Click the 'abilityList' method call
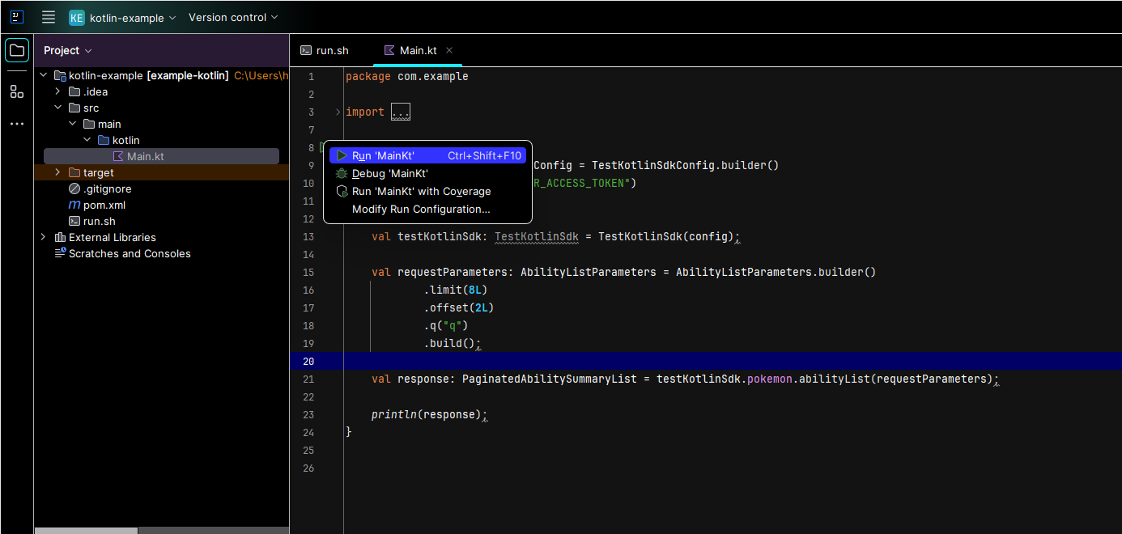The height and width of the screenshot is (534, 1122). (835, 379)
